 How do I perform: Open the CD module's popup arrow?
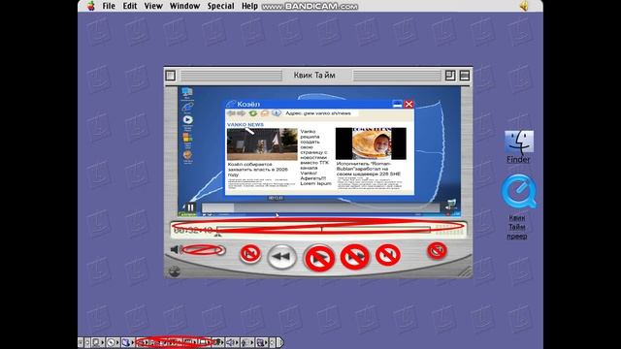coord(117,342)
